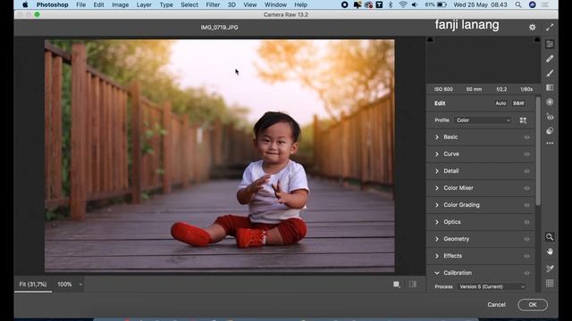Expand the Effects panel
Viewport: 572px width, 321px height.
point(437,256)
